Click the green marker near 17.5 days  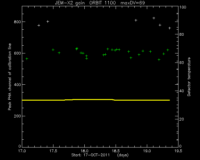53,50
